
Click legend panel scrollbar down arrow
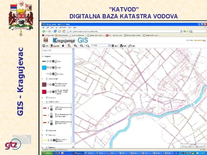[x=73, y=147]
